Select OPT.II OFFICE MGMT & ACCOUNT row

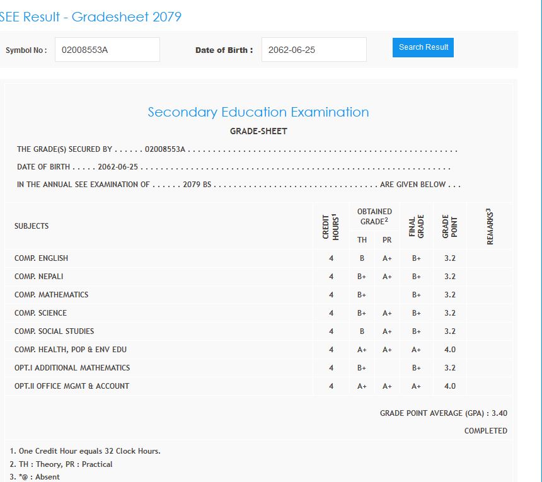(72, 386)
